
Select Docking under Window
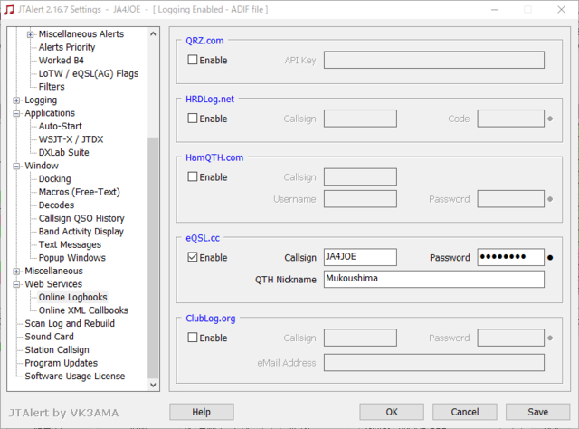(54, 179)
